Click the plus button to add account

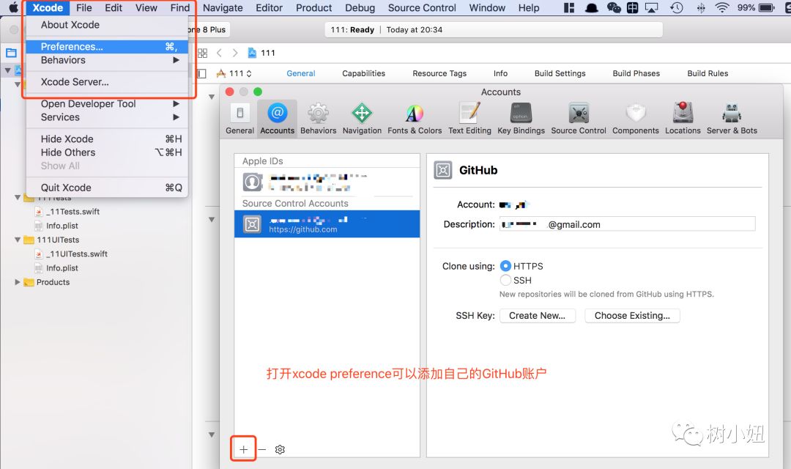click(x=244, y=449)
